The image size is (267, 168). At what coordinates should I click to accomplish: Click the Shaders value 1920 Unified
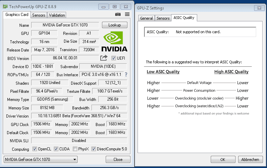50,83
